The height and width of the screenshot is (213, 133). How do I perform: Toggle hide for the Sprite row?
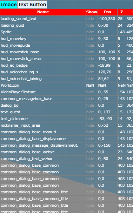[90, 32]
